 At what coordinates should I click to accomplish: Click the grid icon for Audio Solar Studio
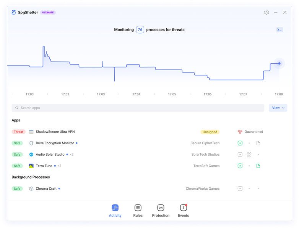pyautogui.click(x=249, y=155)
